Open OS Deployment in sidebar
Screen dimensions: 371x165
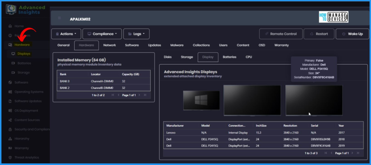pyautogui.click(x=26, y=111)
